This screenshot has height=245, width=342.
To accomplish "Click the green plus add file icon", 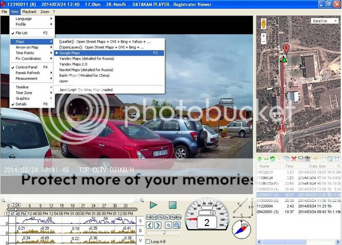I will click(x=260, y=159).
